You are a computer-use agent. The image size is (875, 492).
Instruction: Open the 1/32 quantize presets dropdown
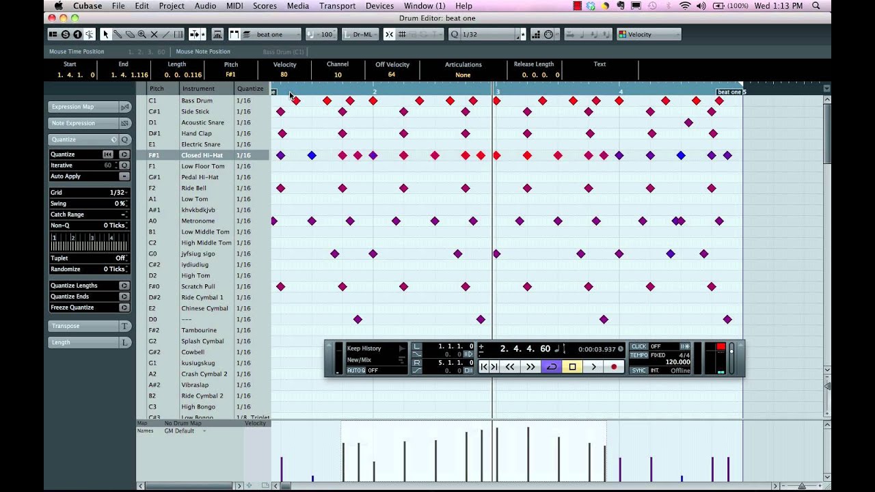point(488,34)
